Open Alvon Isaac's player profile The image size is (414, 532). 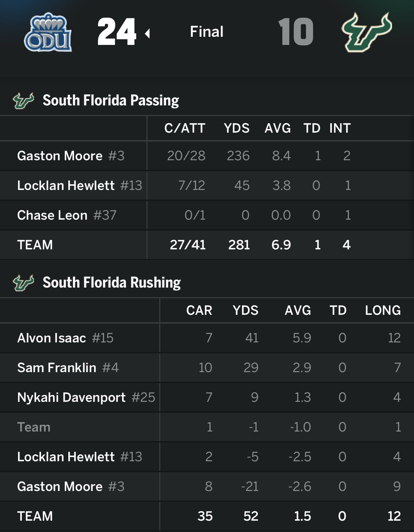click(52, 338)
